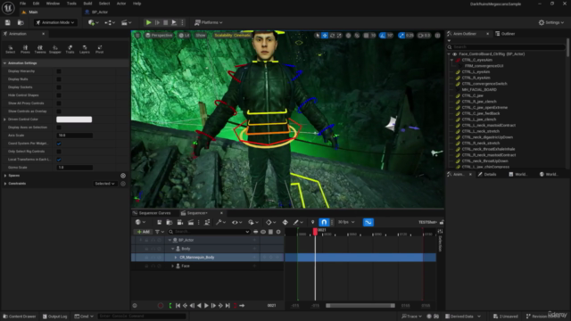Expand the Face track in sequencer

tap(172, 266)
